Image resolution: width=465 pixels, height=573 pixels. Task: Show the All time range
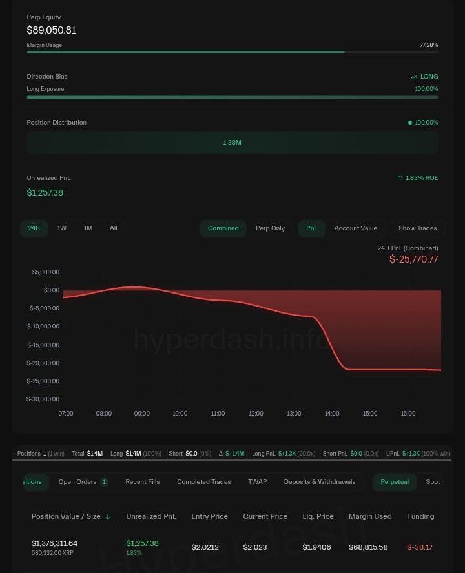(114, 228)
